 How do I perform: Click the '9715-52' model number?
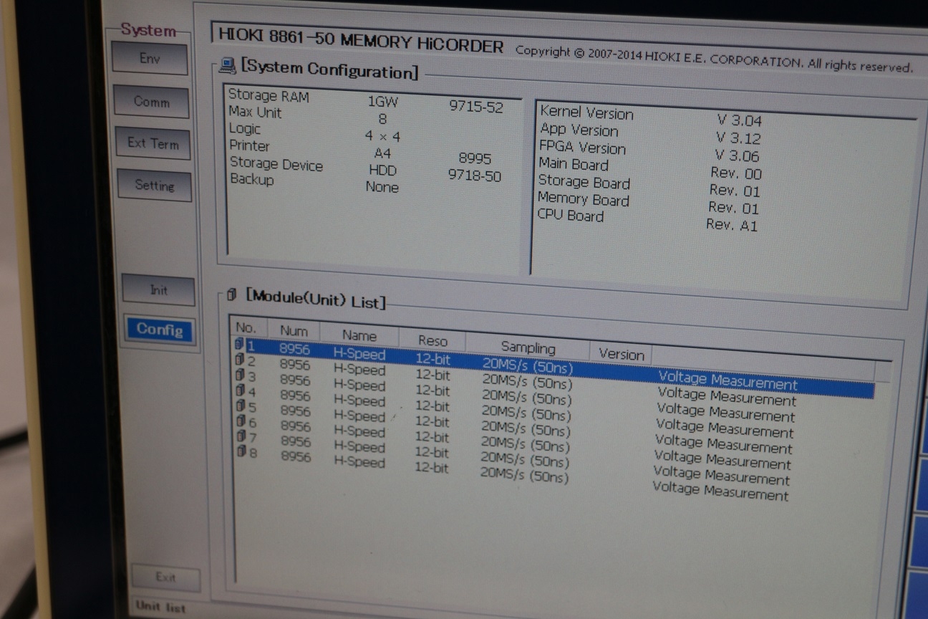[x=476, y=107]
